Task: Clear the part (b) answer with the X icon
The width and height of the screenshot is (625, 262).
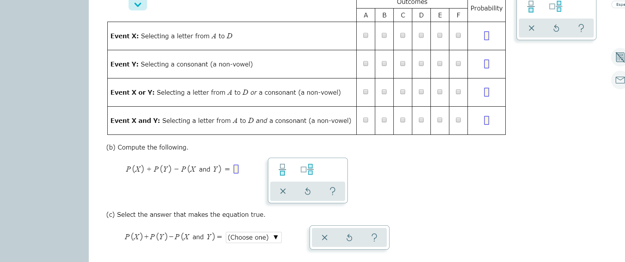Action: [282, 191]
